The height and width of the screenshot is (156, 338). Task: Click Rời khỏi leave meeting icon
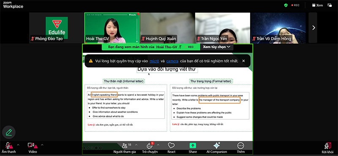coord(328,146)
